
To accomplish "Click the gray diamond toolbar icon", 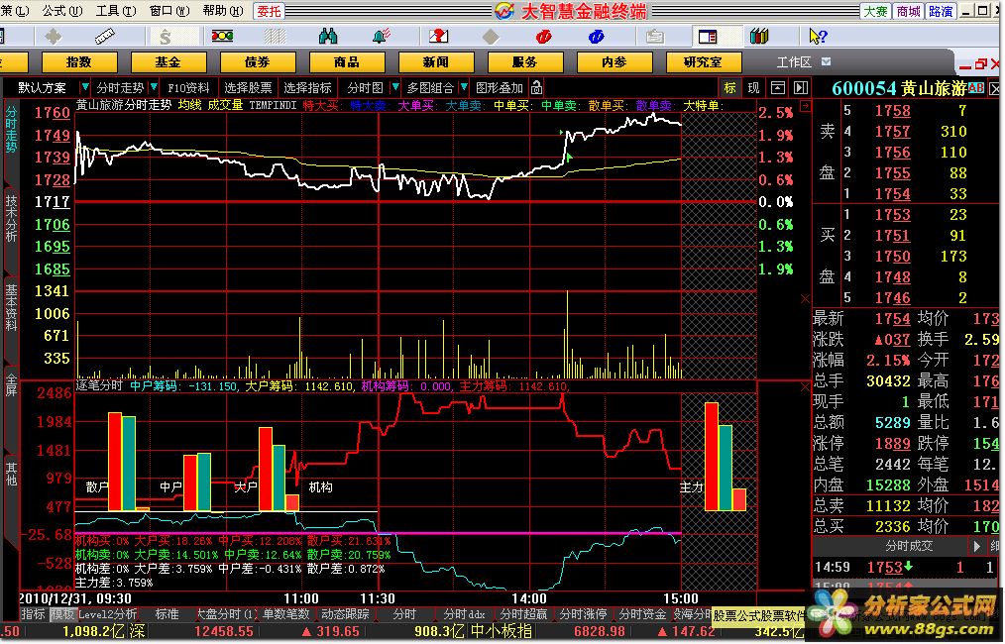I will 491,37.
